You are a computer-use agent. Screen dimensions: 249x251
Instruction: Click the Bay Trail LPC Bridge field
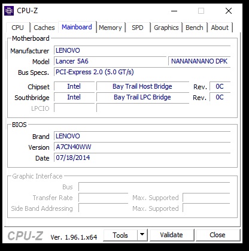[142, 97]
